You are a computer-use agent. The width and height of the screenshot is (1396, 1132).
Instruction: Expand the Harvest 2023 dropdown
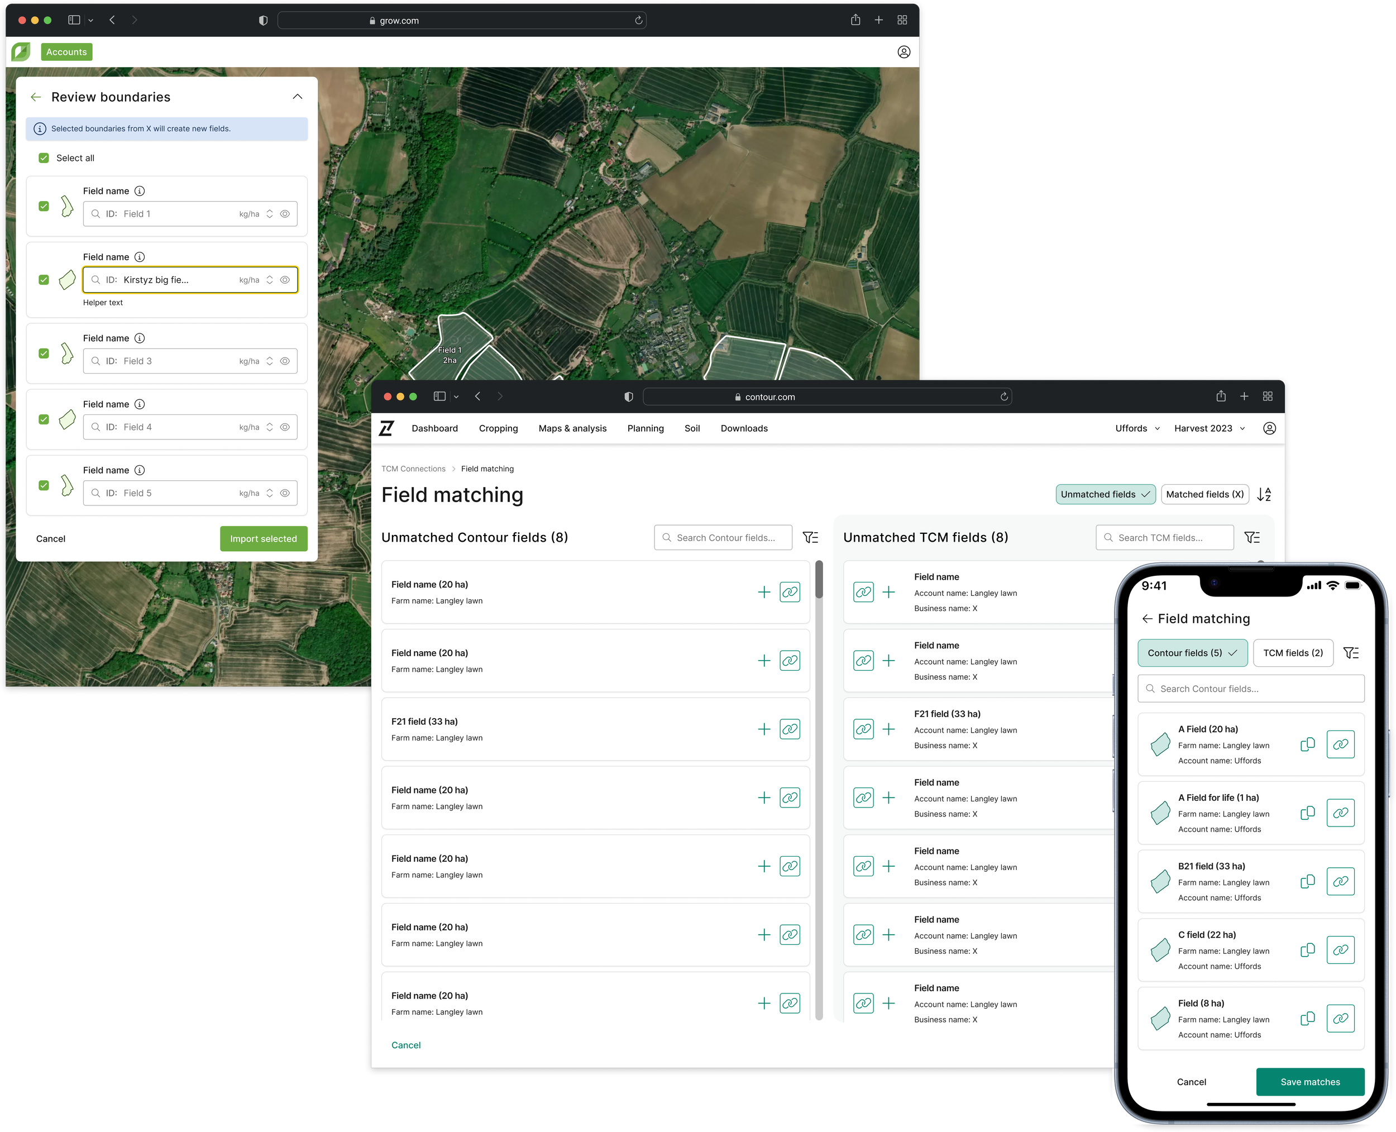point(1209,428)
